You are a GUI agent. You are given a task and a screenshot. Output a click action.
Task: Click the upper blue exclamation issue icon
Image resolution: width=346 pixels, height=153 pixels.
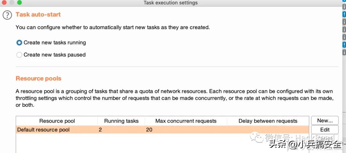tap(344, 14)
